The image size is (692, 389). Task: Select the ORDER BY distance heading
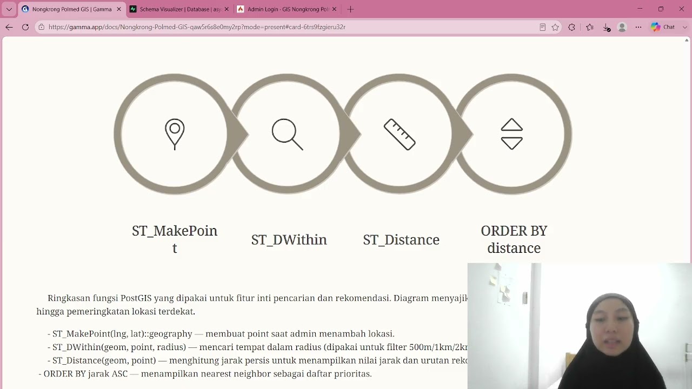(514, 239)
